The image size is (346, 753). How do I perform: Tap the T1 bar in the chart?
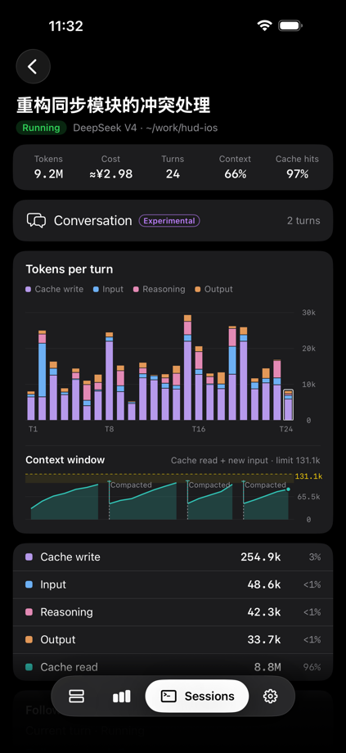31,406
